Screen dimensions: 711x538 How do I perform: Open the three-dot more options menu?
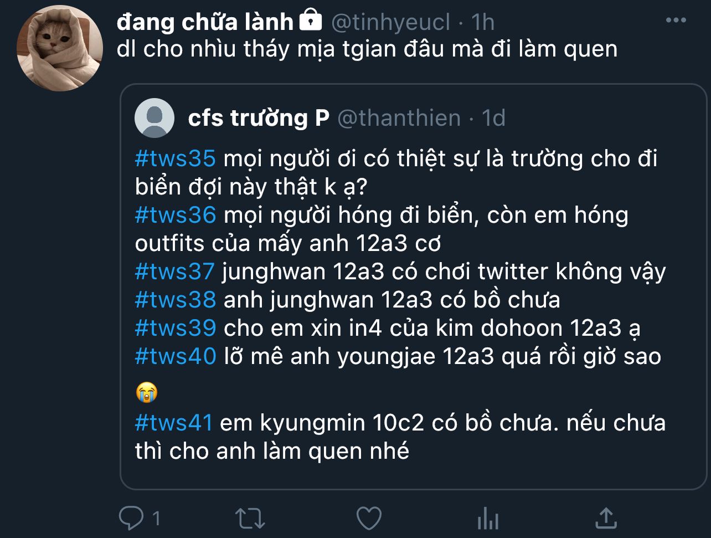point(676,21)
